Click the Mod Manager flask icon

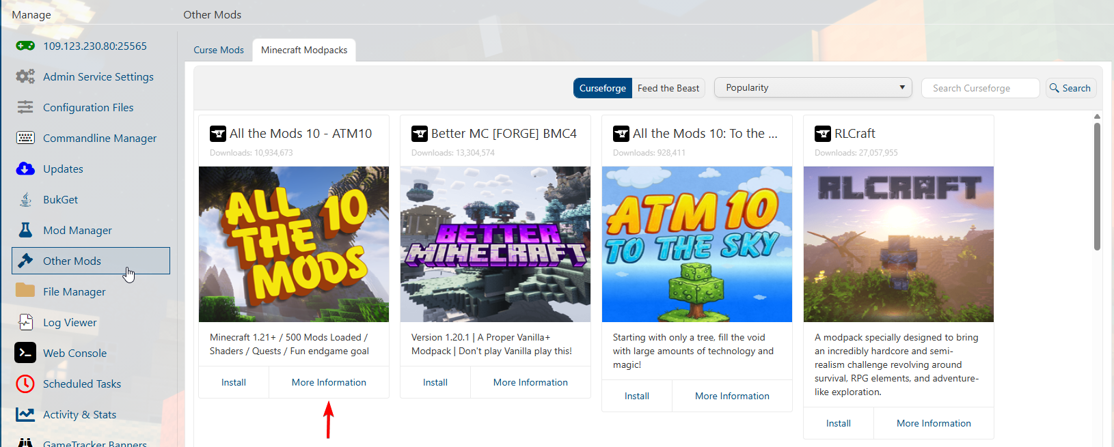(x=25, y=230)
